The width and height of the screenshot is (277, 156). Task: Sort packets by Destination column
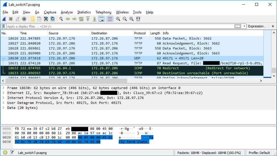[x=112, y=33]
